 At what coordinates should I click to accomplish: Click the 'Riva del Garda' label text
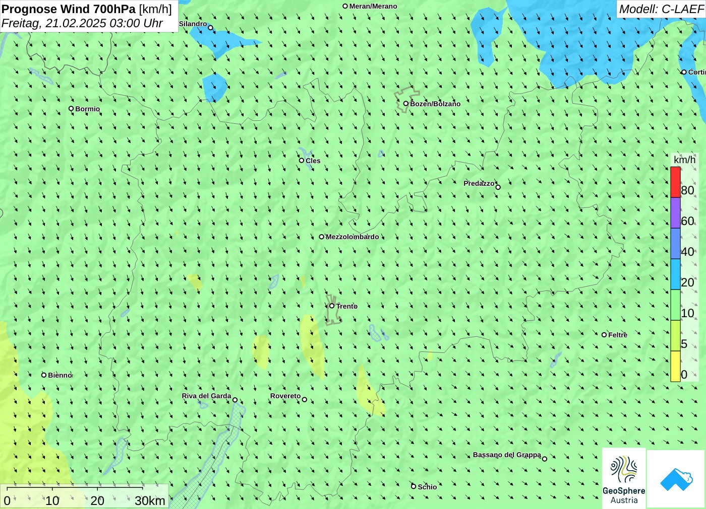[206, 396]
